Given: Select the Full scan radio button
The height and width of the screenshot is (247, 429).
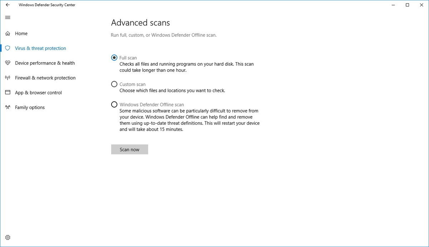Looking at the screenshot, I should point(114,58).
